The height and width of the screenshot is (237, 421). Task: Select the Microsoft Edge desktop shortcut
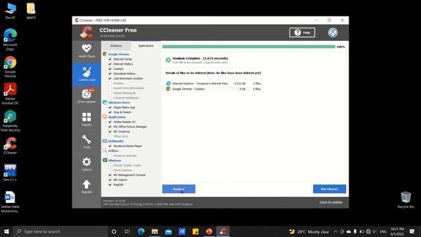(x=11, y=39)
